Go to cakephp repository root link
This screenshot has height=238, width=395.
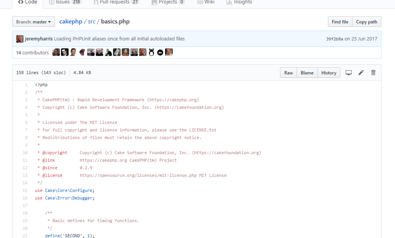pos(71,22)
